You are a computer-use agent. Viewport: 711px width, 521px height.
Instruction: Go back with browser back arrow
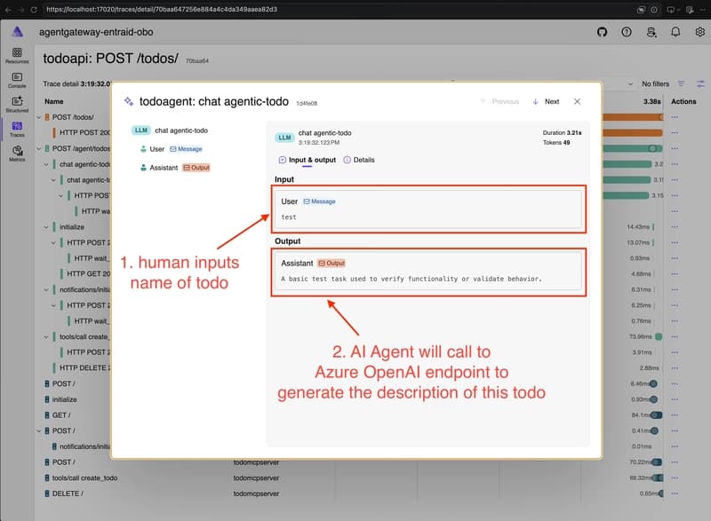tap(8, 10)
